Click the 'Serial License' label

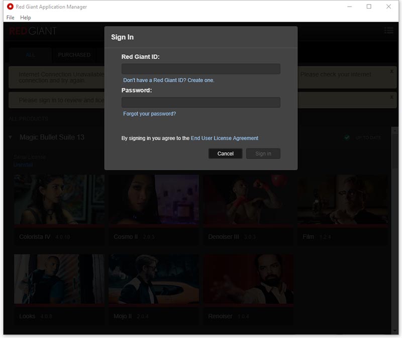coord(30,157)
